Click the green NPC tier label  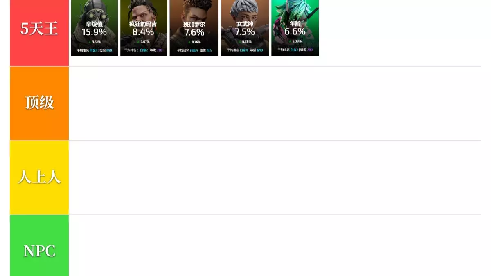point(39,245)
